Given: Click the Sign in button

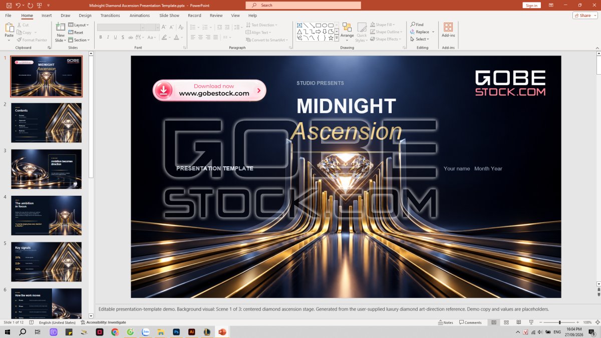Looking at the screenshot, I should point(532,5).
